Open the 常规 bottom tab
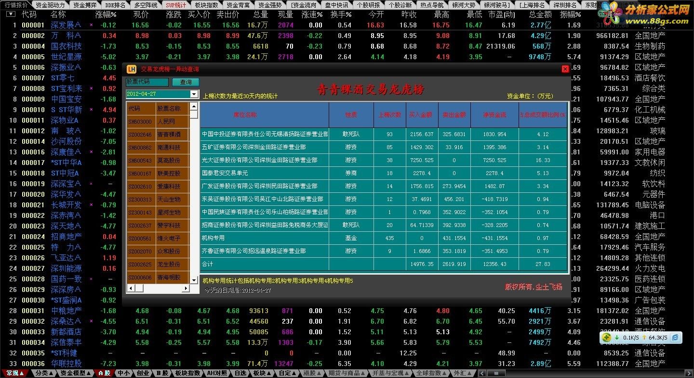Image resolution: width=694 pixels, height=378 pixels. [15, 373]
